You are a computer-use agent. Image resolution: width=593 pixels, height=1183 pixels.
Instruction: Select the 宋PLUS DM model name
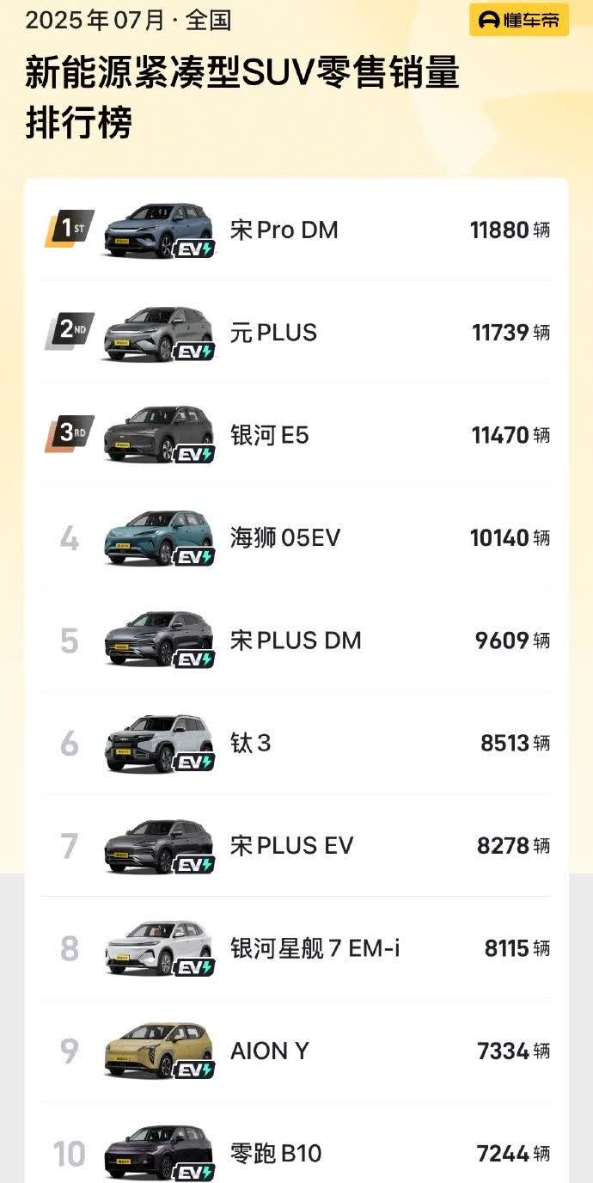(296, 641)
